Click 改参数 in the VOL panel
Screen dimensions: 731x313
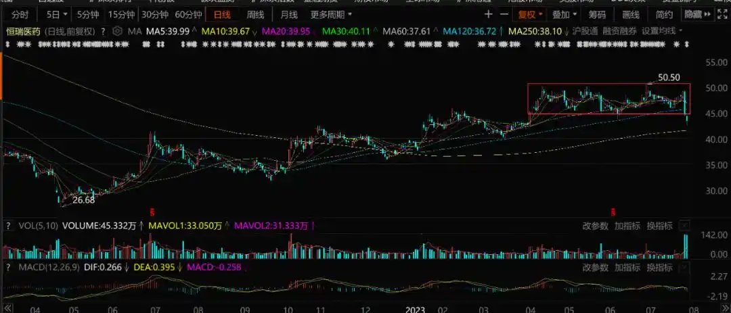(596, 226)
